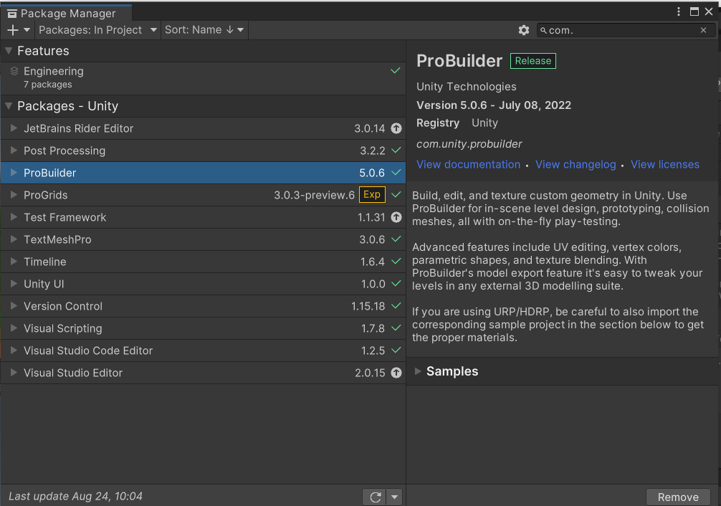
Task: Click the installed checkmark for Visual Scripting
Action: point(396,328)
